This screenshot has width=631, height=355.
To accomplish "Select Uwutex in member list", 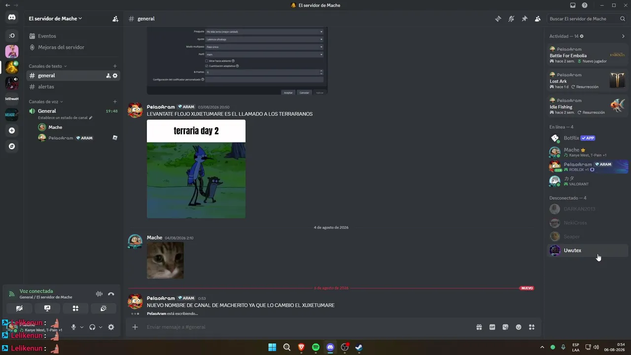I will (587, 250).
